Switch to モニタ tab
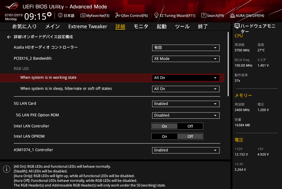This screenshot has width=282, height=189. pos(141,27)
